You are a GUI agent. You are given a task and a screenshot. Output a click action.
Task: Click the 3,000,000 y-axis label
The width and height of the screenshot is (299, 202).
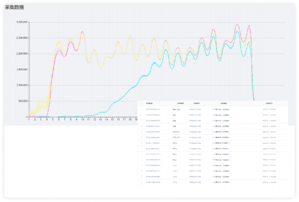(x=22, y=22)
